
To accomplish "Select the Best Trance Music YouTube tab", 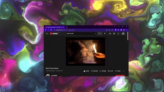I will click(x=55, y=27).
